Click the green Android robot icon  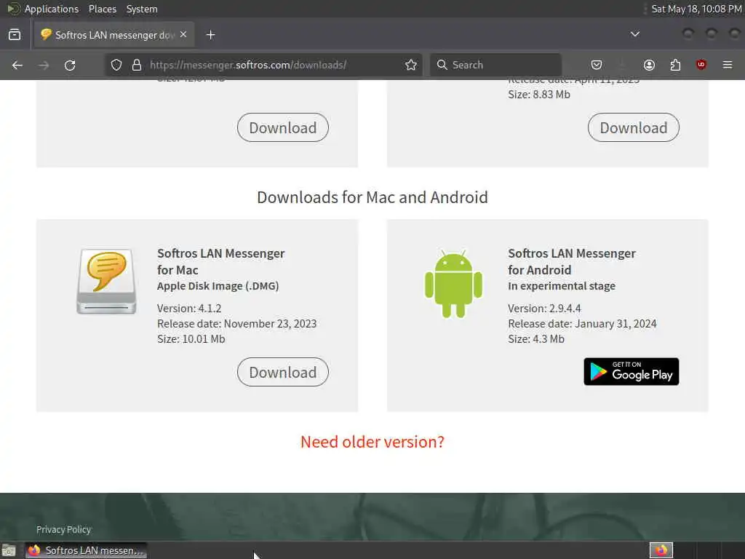(x=453, y=284)
